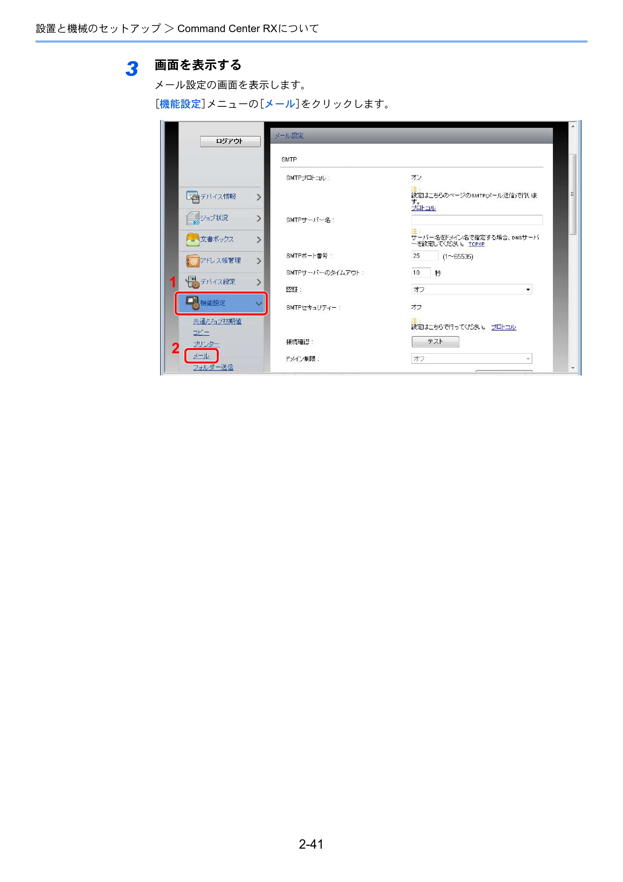Click the SMTPサーバー名 input field

tap(477, 220)
